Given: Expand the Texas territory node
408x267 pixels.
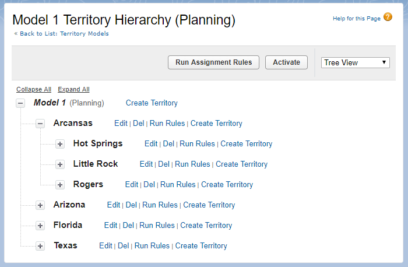Looking at the screenshot, I should click(40, 246).
